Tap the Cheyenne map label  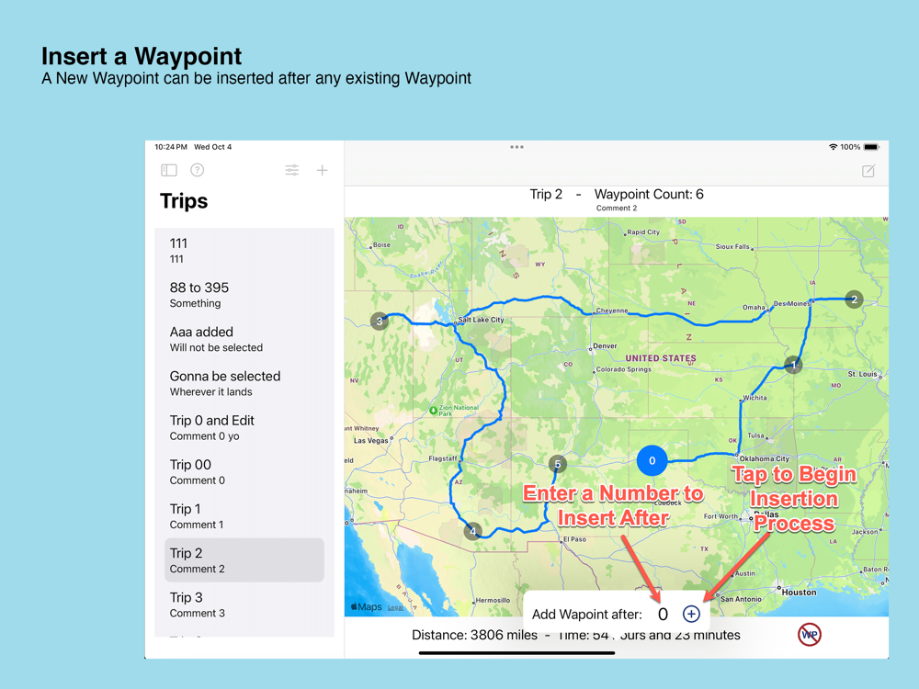tap(612, 311)
